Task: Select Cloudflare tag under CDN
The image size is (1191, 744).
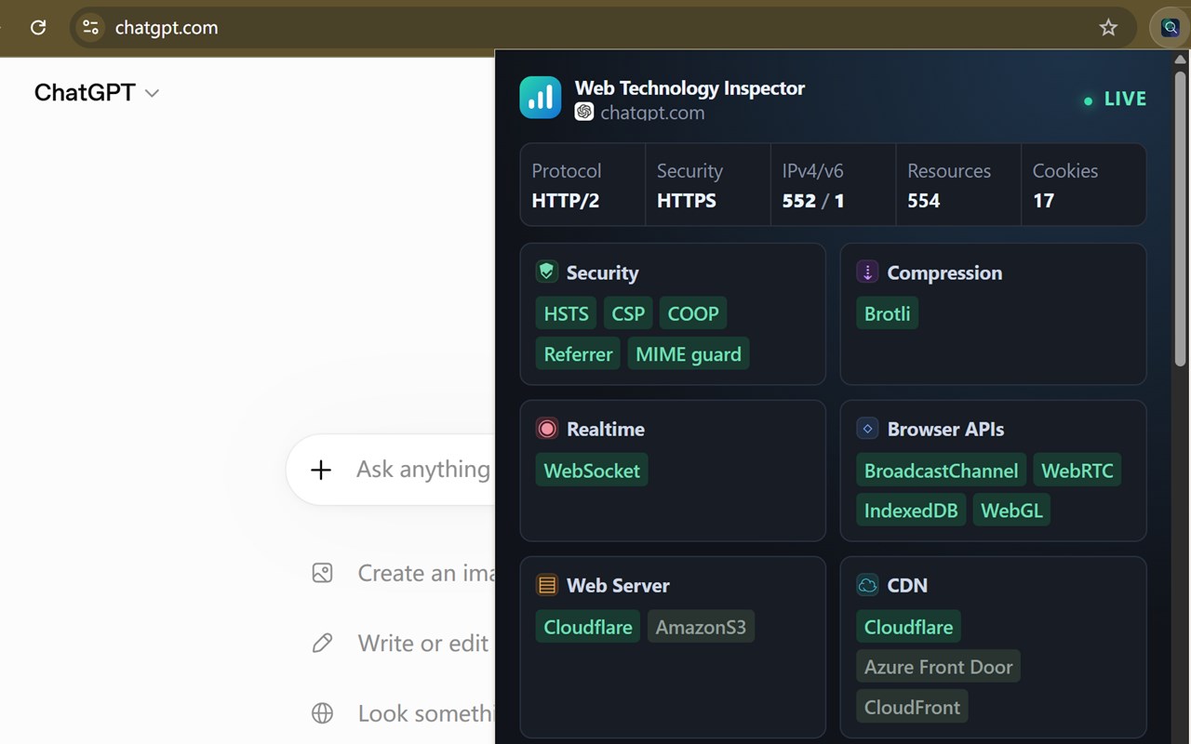Action: pos(908,626)
